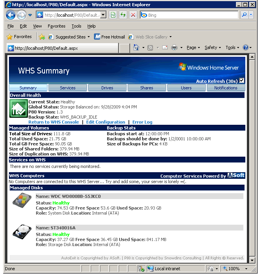This screenshot has height=276, width=262.
Task: Start search with the magnifier icon
Action: click(x=244, y=15)
